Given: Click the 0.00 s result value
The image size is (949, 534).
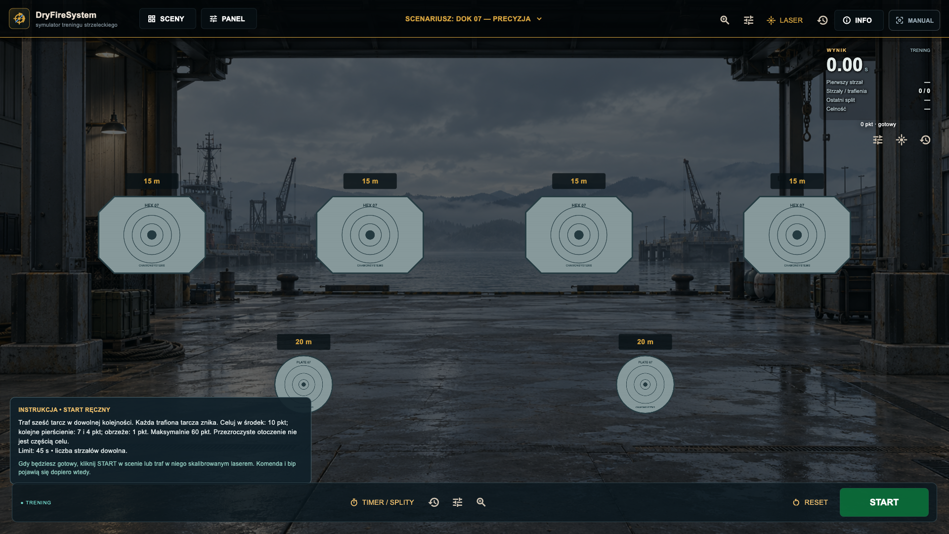Looking at the screenshot, I should (x=847, y=65).
